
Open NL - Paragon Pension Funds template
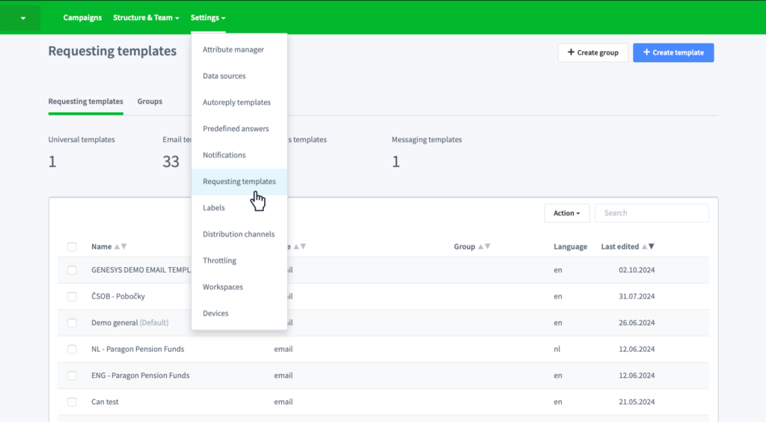tap(138, 349)
